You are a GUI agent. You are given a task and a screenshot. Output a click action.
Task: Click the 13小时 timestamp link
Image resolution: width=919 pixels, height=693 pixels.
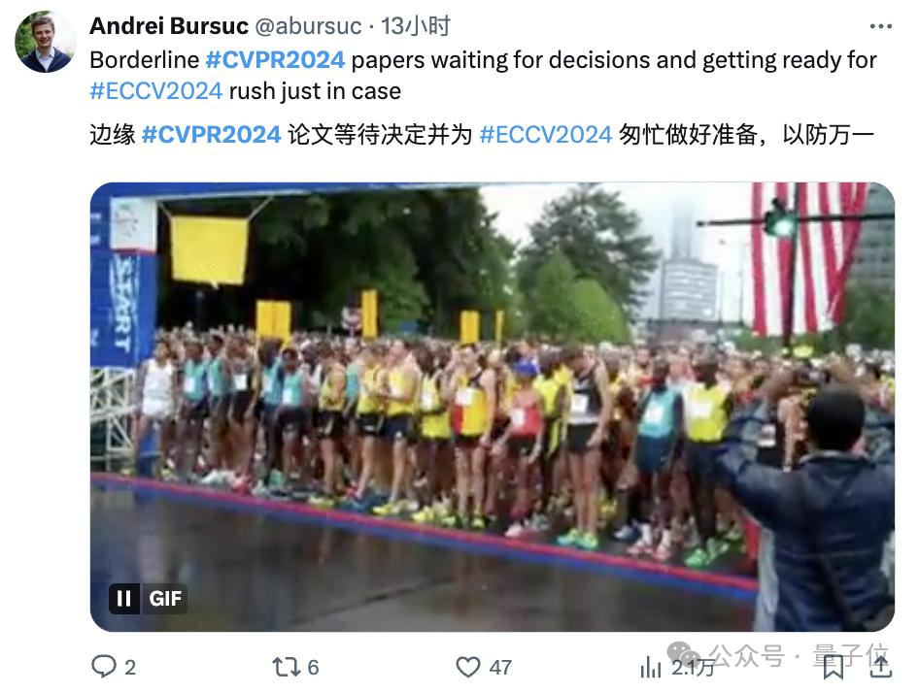tap(416, 26)
